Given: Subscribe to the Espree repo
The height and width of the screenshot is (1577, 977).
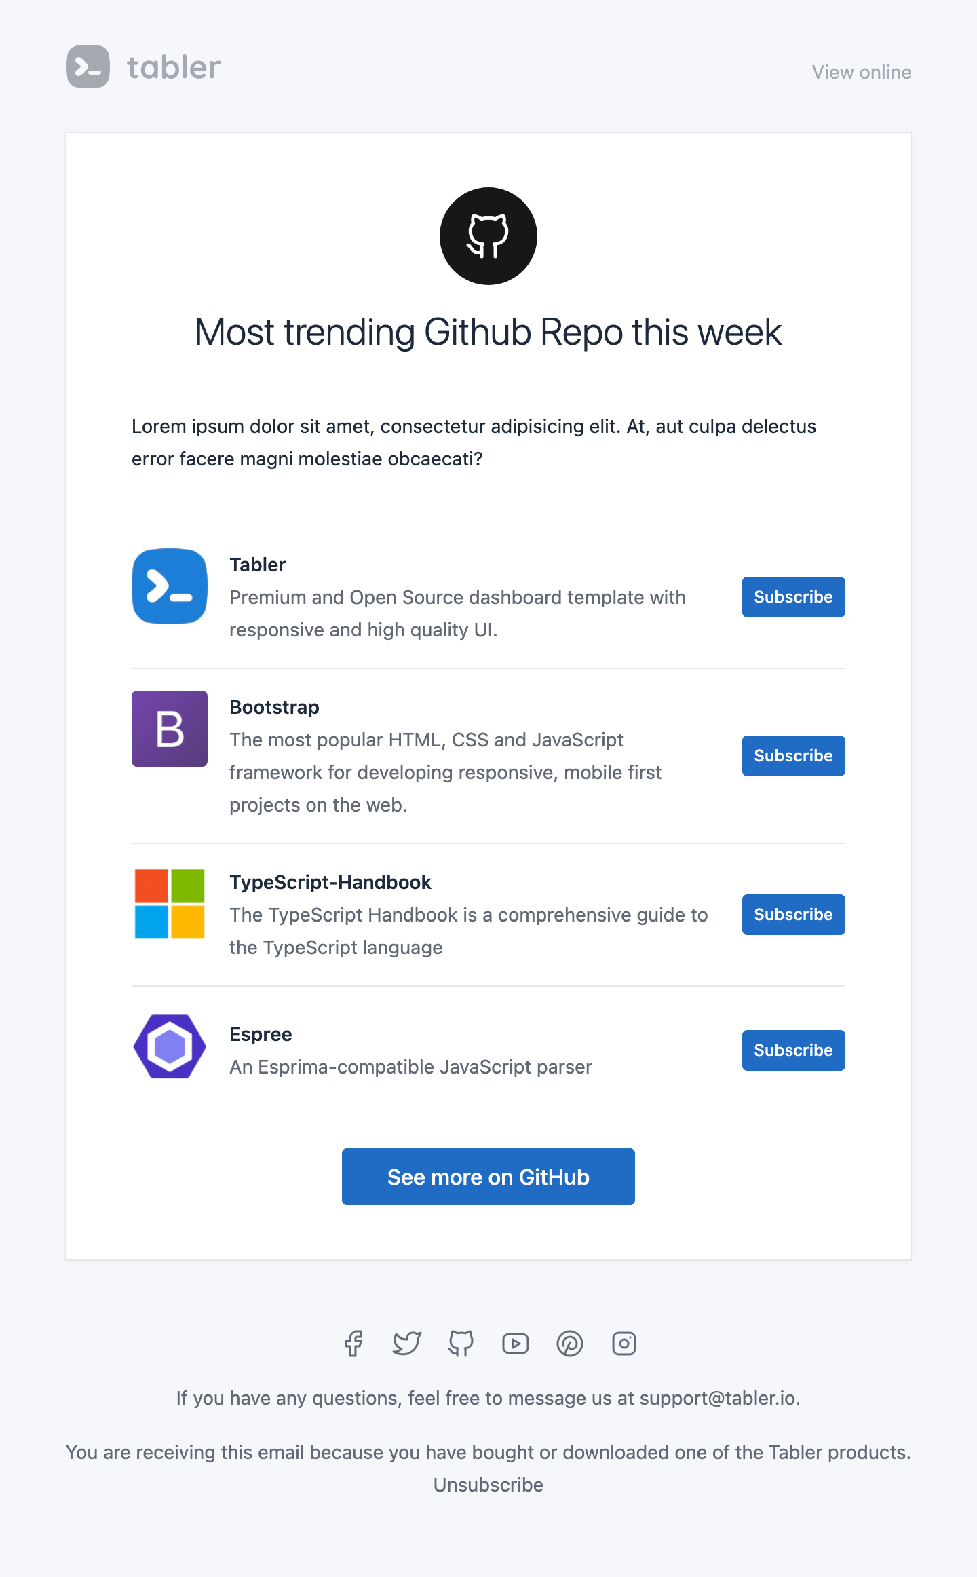Looking at the screenshot, I should click(x=794, y=1050).
